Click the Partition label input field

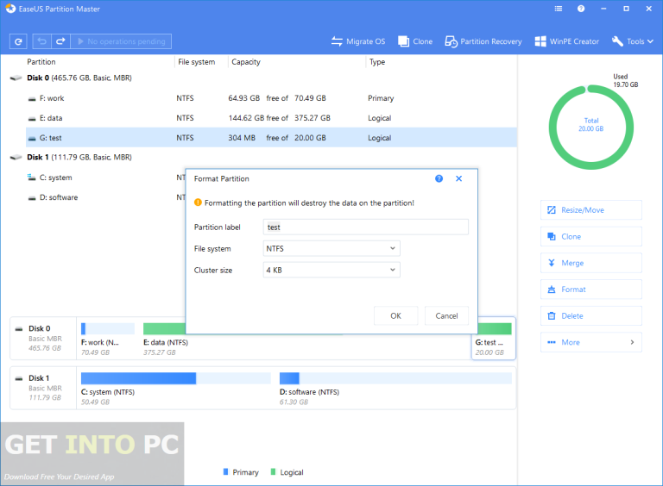click(365, 227)
